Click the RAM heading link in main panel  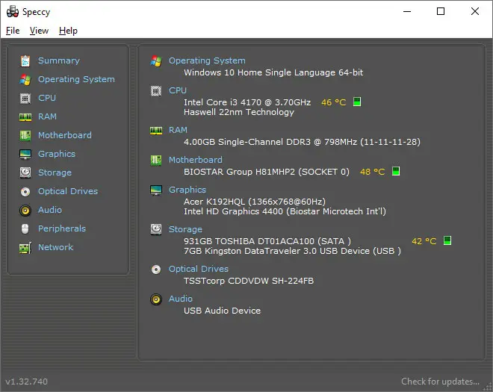[x=178, y=130]
